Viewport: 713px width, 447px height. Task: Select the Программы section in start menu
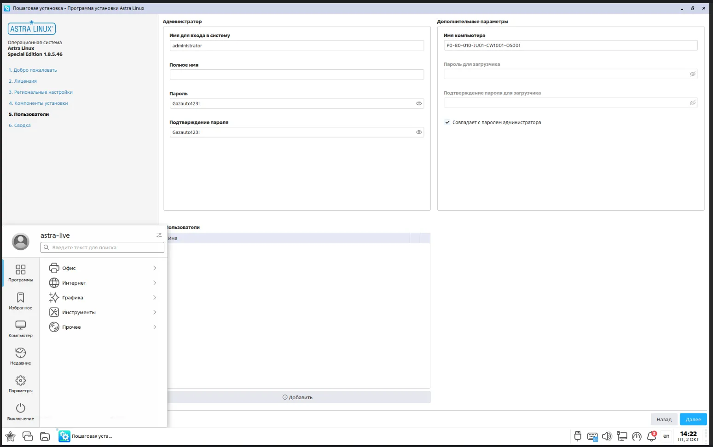click(x=21, y=273)
